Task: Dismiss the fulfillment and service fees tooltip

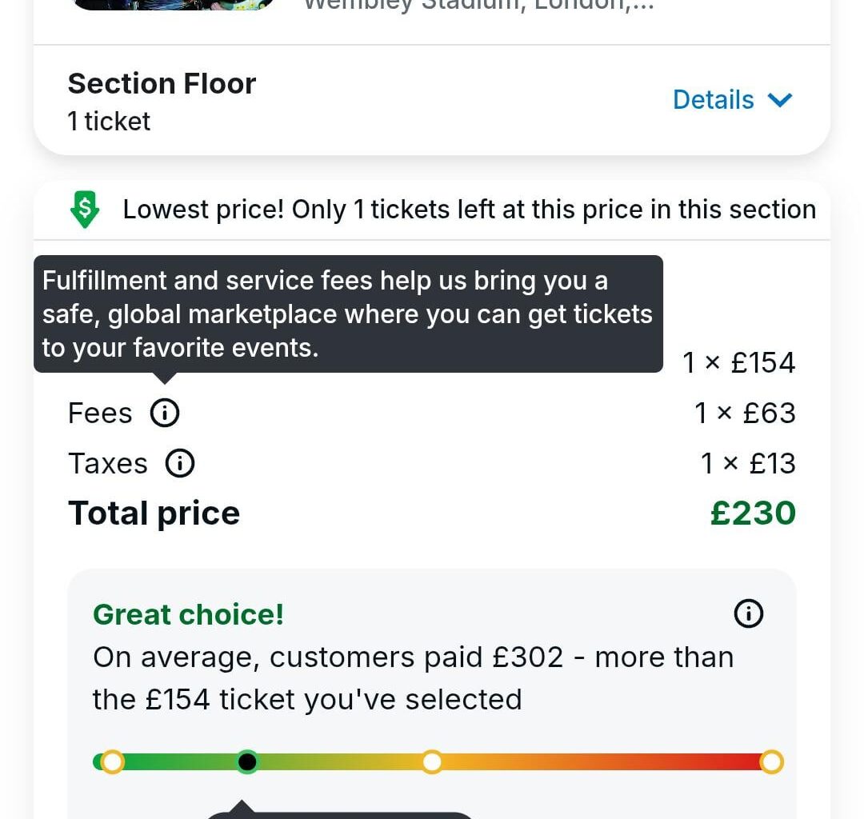Action: [x=348, y=314]
